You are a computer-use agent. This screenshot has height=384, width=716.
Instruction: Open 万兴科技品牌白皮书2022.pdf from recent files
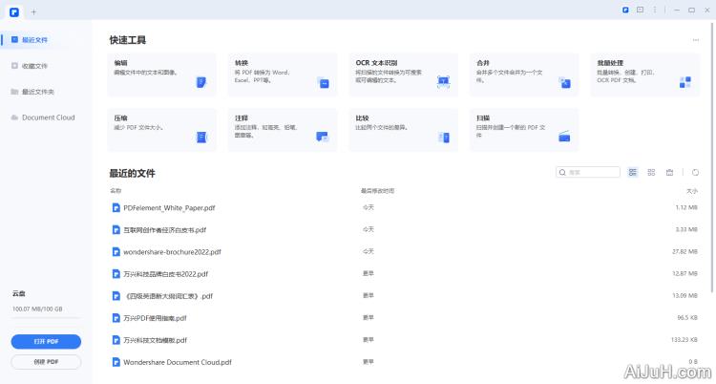coord(165,274)
